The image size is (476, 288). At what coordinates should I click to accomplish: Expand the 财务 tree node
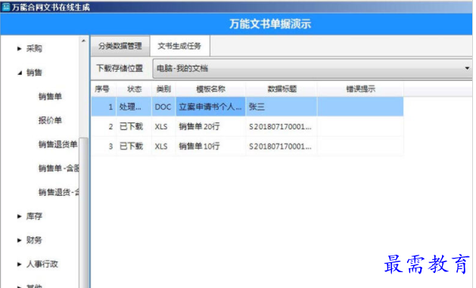pyautogui.click(x=20, y=240)
